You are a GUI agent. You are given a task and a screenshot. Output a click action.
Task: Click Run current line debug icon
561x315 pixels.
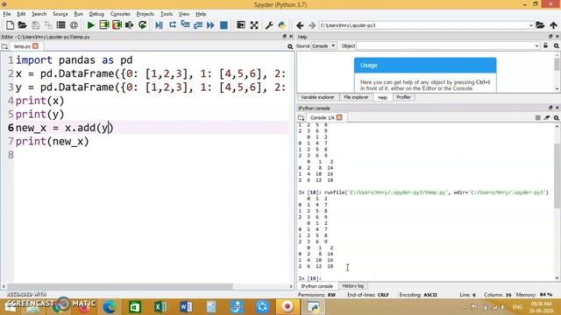pos(173,25)
